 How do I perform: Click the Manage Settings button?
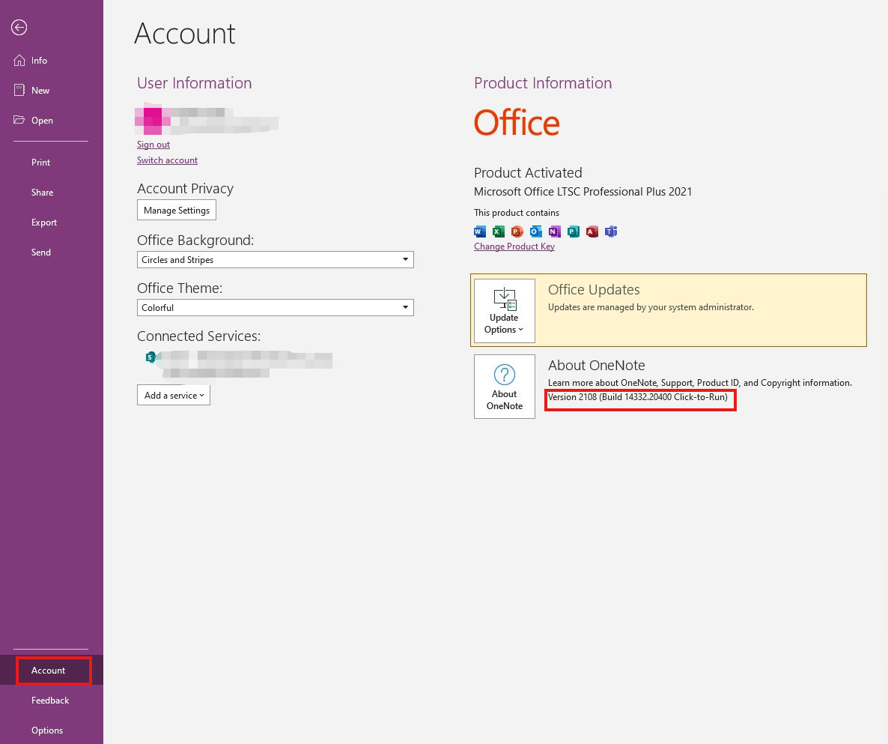click(176, 211)
